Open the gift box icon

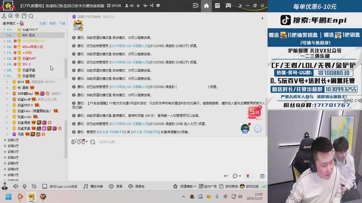pos(262,176)
